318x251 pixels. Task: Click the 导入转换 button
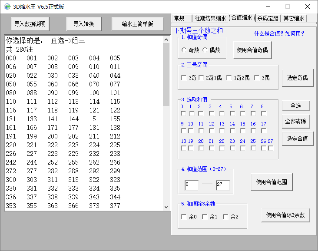click(x=83, y=24)
